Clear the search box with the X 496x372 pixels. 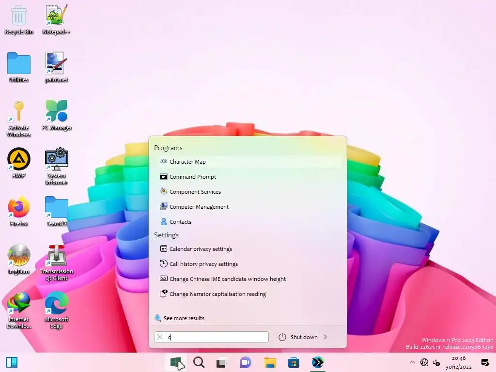click(x=160, y=337)
